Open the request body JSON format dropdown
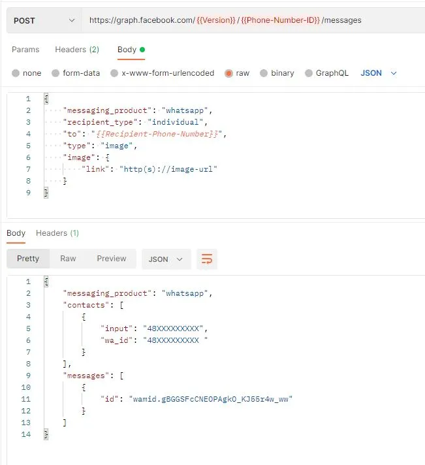This screenshot has width=425, height=465. pyautogui.click(x=379, y=73)
